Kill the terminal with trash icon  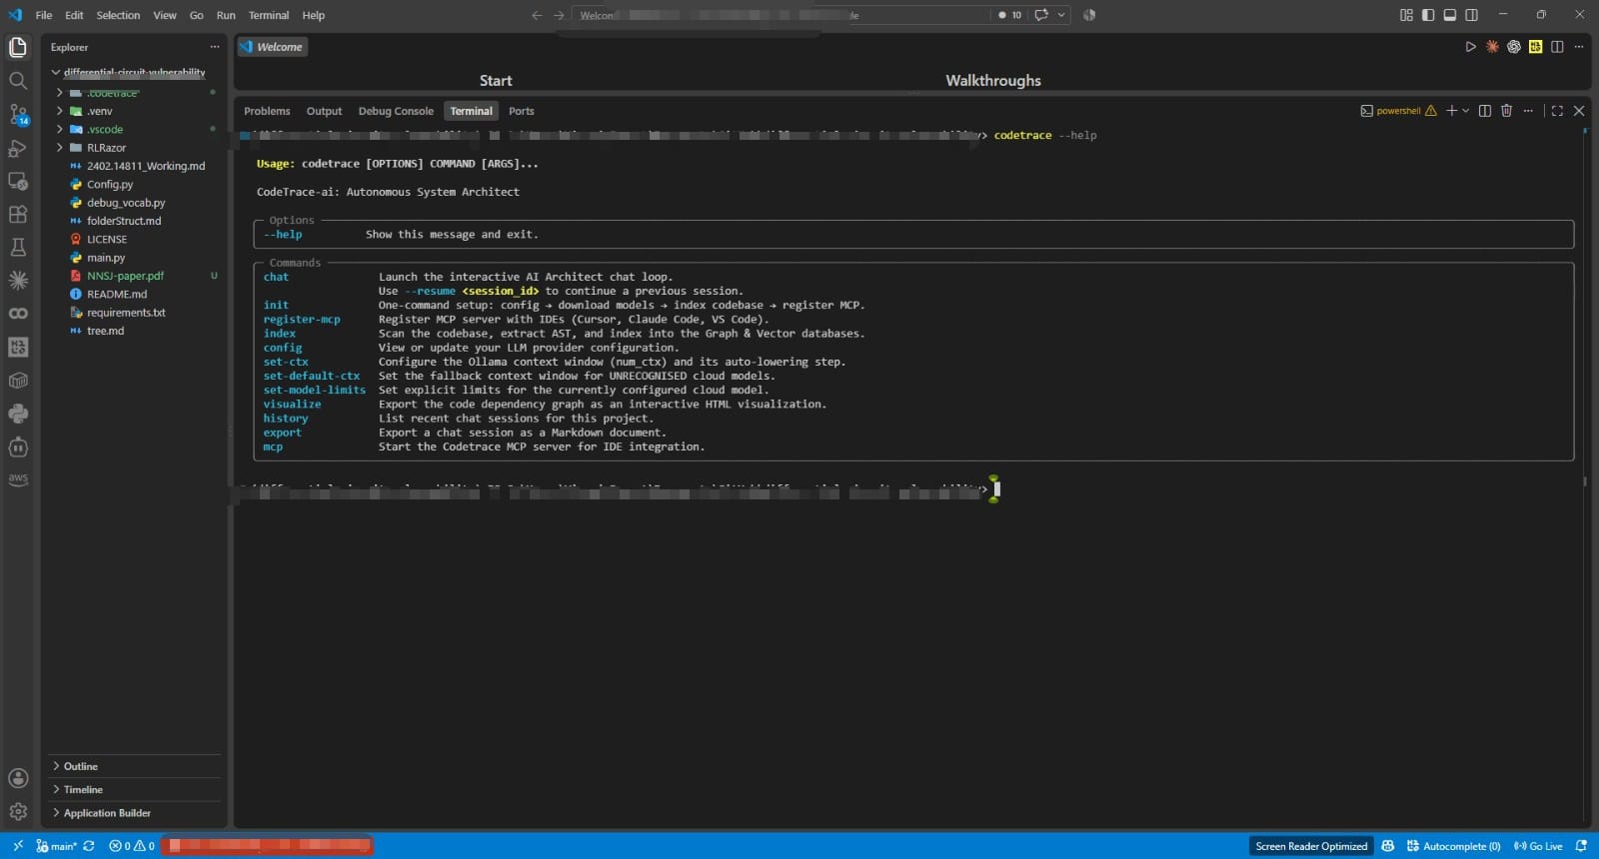(1507, 111)
